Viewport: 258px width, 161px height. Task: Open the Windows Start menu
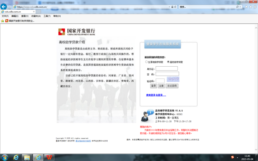5,157
